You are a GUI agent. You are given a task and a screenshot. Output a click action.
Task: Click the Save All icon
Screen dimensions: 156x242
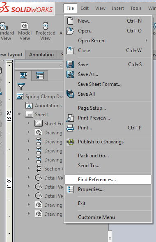click(x=70, y=94)
